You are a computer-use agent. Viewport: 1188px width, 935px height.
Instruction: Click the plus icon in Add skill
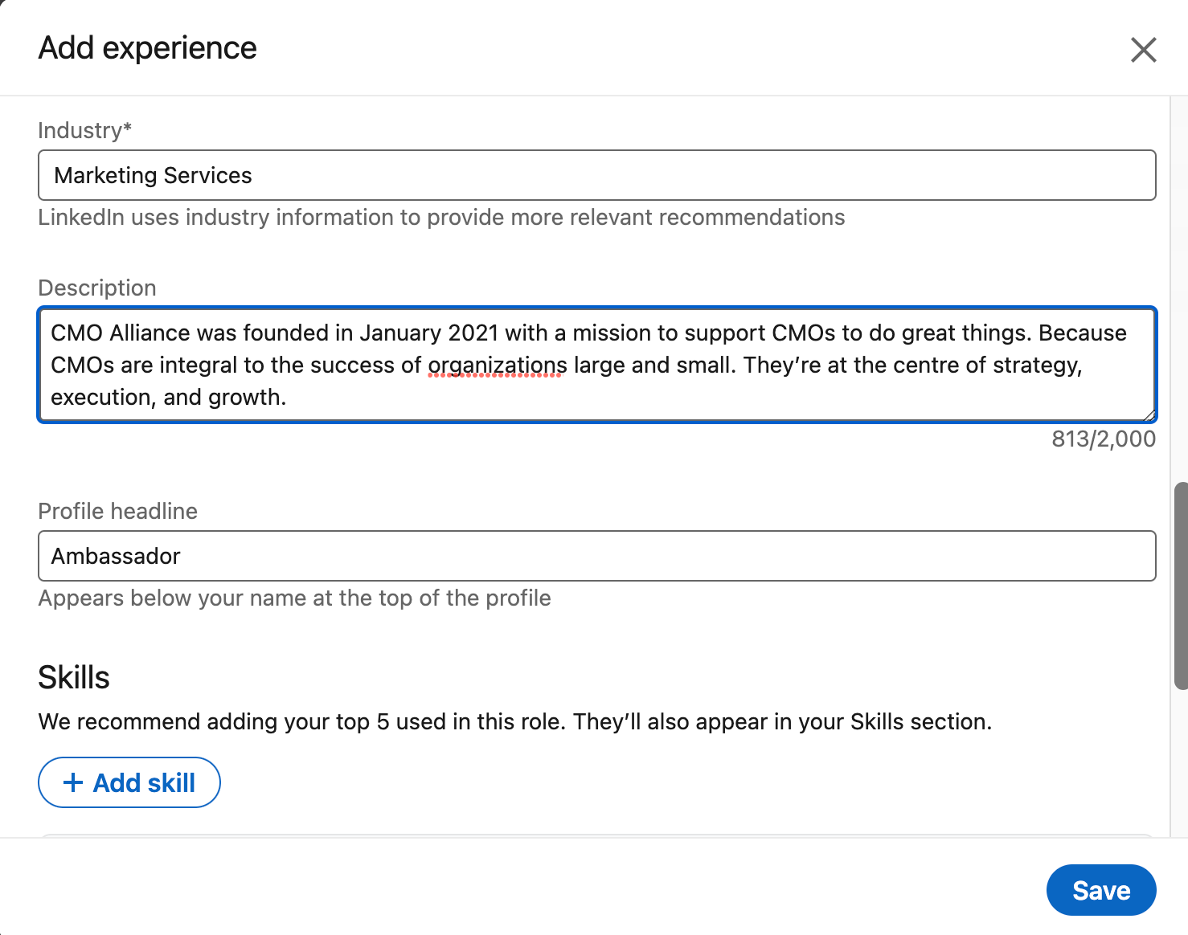point(73,782)
